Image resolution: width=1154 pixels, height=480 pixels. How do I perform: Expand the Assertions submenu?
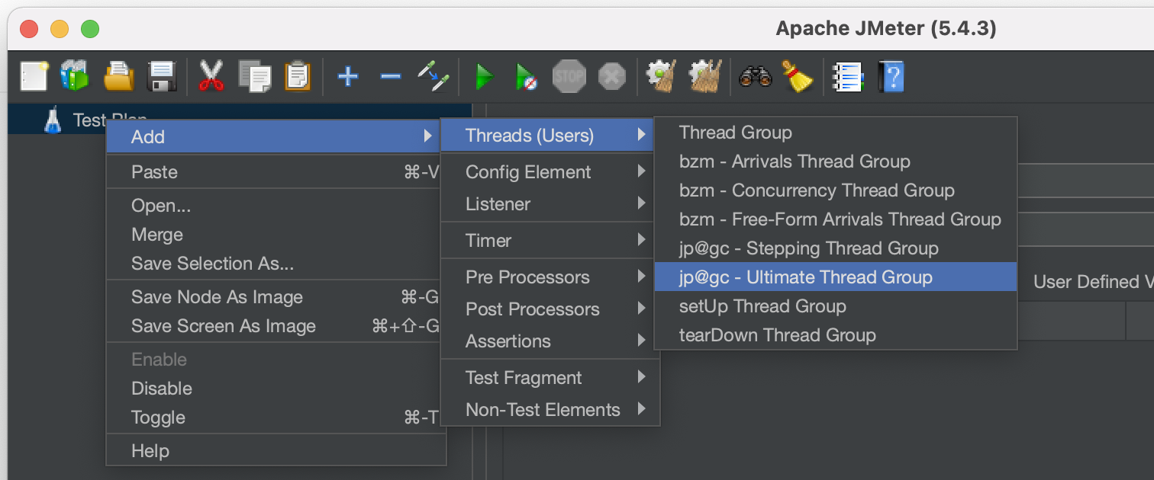(x=548, y=341)
